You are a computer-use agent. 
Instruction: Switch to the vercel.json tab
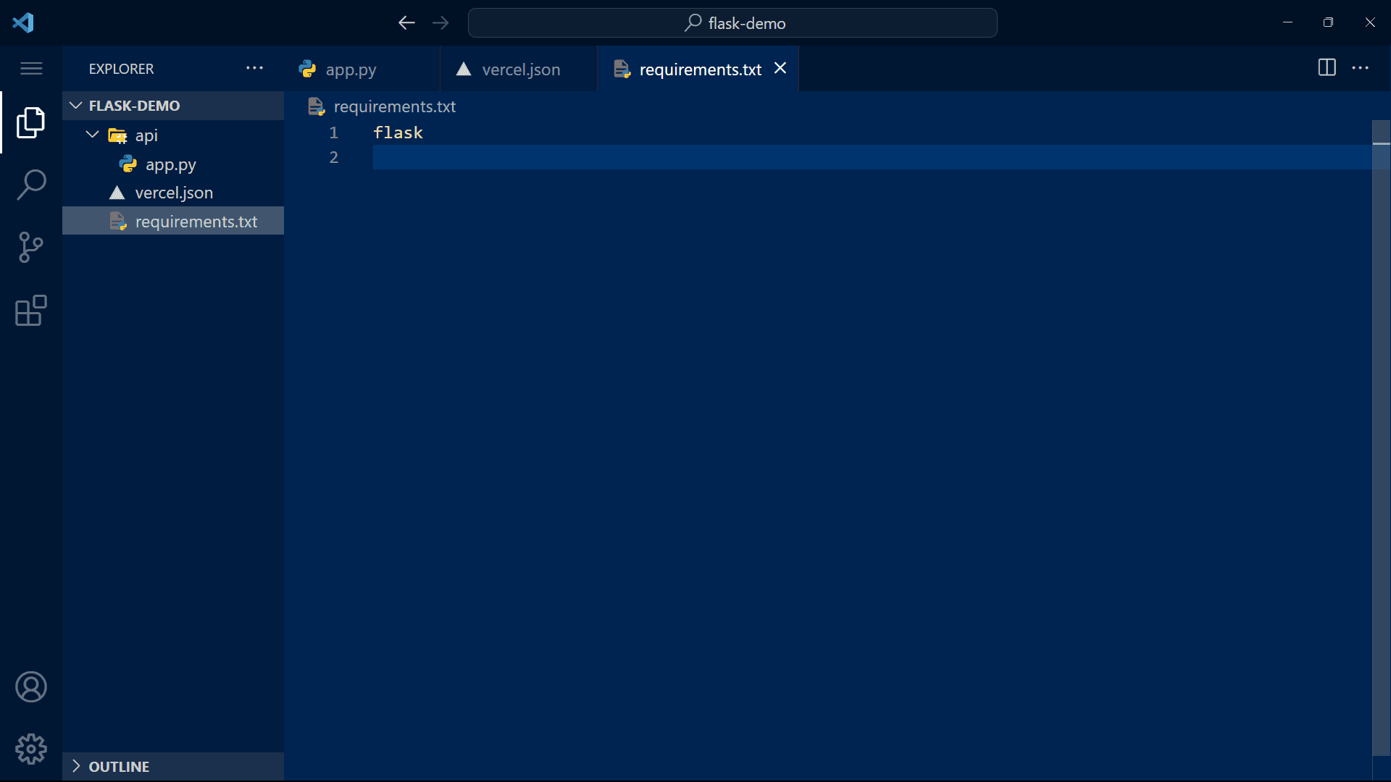point(520,70)
